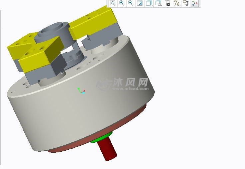Zoom out using the minus magnifier

131,3
